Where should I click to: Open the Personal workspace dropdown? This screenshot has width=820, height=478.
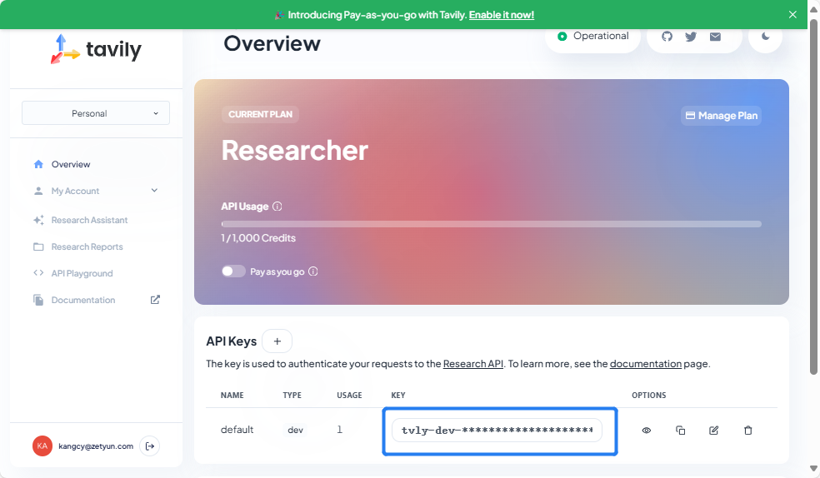point(96,113)
